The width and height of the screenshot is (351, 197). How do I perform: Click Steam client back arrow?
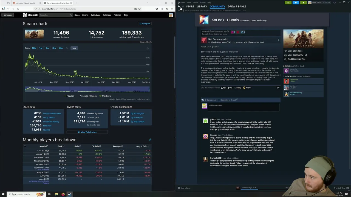(179, 7)
